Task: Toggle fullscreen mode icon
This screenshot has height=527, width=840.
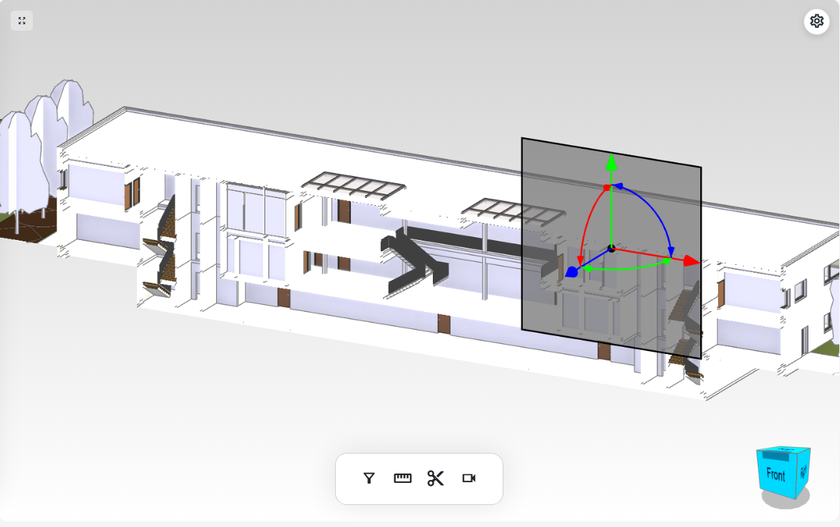Action: [x=22, y=21]
